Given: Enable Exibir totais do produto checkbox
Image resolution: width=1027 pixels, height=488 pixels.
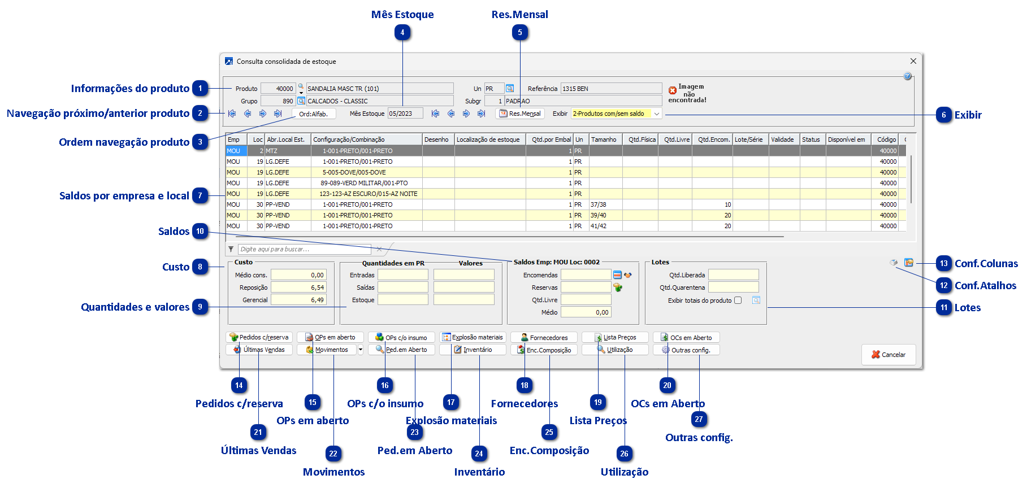Looking at the screenshot, I should pos(738,300).
